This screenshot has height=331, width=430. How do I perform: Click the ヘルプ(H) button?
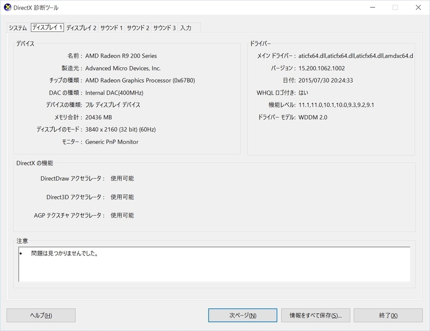(x=41, y=315)
